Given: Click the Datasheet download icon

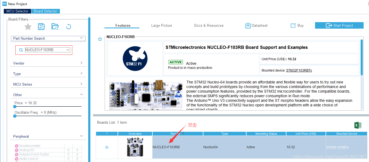Looking at the screenshot, I should (248, 25).
